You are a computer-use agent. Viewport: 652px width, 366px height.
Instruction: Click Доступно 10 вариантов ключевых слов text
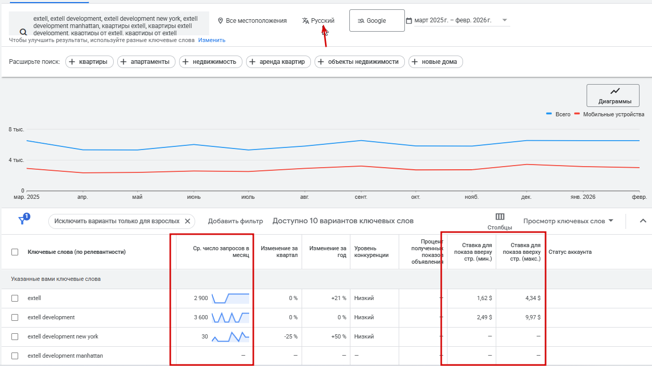point(343,221)
